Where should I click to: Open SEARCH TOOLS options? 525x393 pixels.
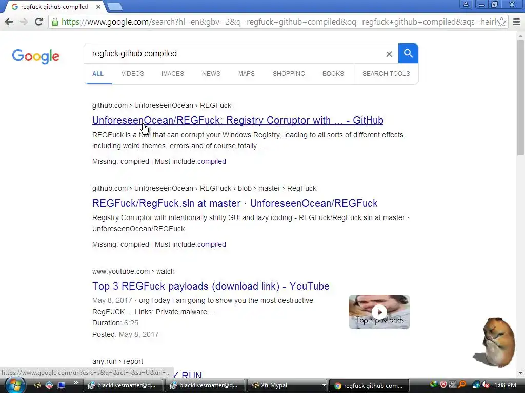click(x=386, y=74)
